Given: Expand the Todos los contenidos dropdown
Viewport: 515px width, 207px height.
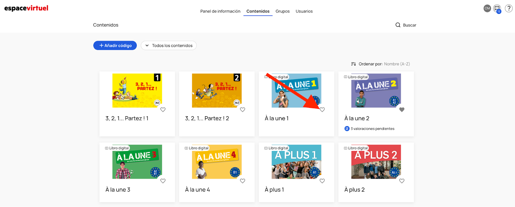Looking at the screenshot, I should (x=169, y=46).
